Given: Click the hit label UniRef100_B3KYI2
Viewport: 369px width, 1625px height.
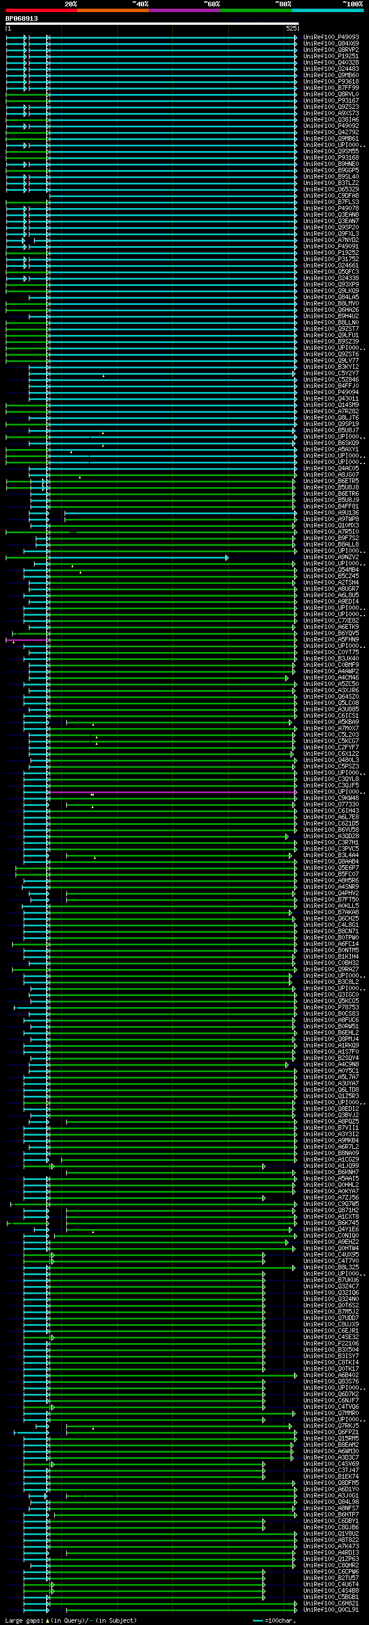Looking at the screenshot, I should tap(331, 367).
